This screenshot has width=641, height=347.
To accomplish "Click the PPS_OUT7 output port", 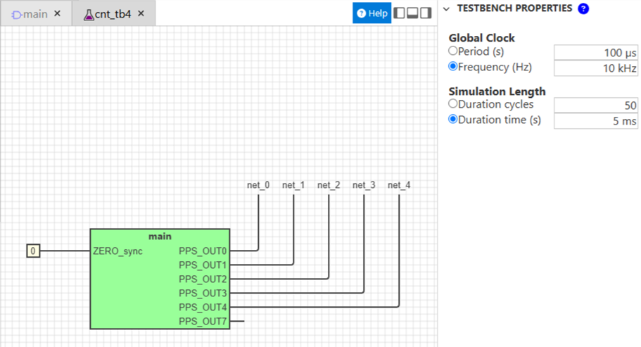I will coord(203,321).
